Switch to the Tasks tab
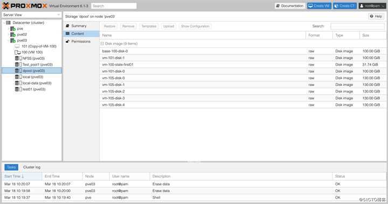 click(11, 167)
